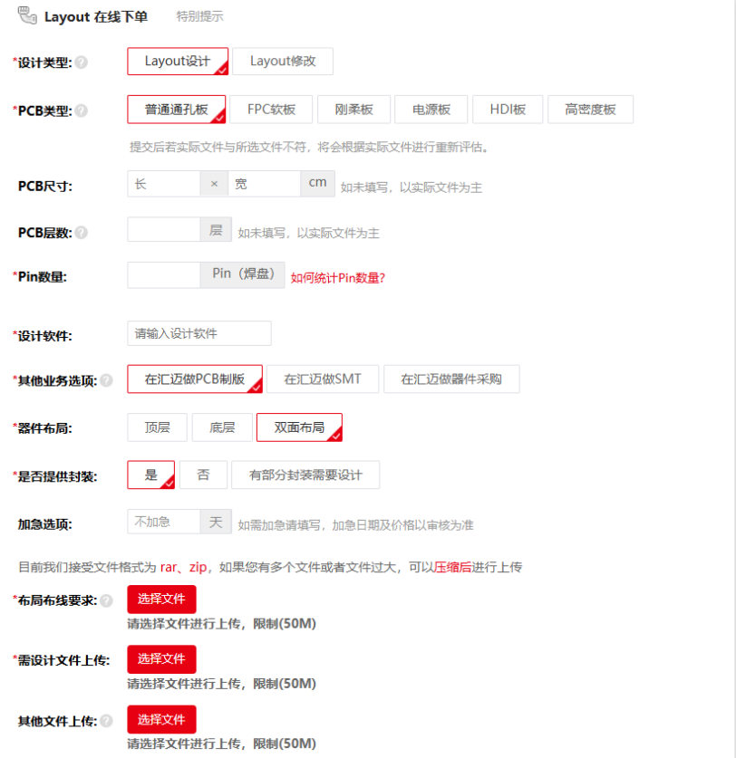This screenshot has width=736, height=758.
Task: Click the help icon next to PCB类型
Action: 82,111
